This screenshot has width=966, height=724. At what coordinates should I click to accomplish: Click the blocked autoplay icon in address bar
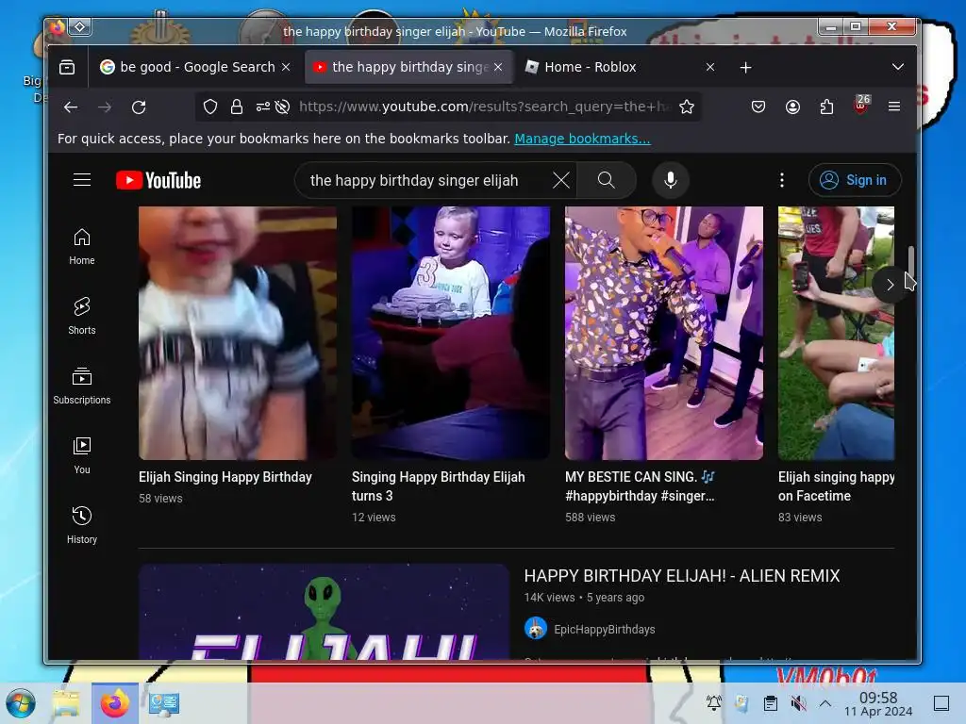click(x=282, y=107)
